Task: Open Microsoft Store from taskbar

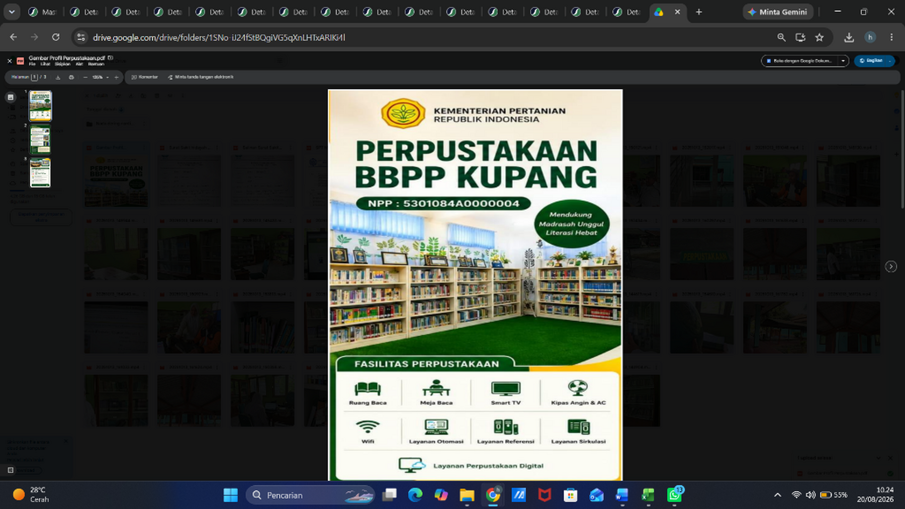Action: tap(570, 495)
